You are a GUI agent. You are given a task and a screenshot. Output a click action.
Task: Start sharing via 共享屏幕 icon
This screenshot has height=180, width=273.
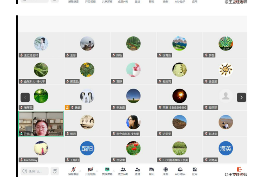pos(107,170)
